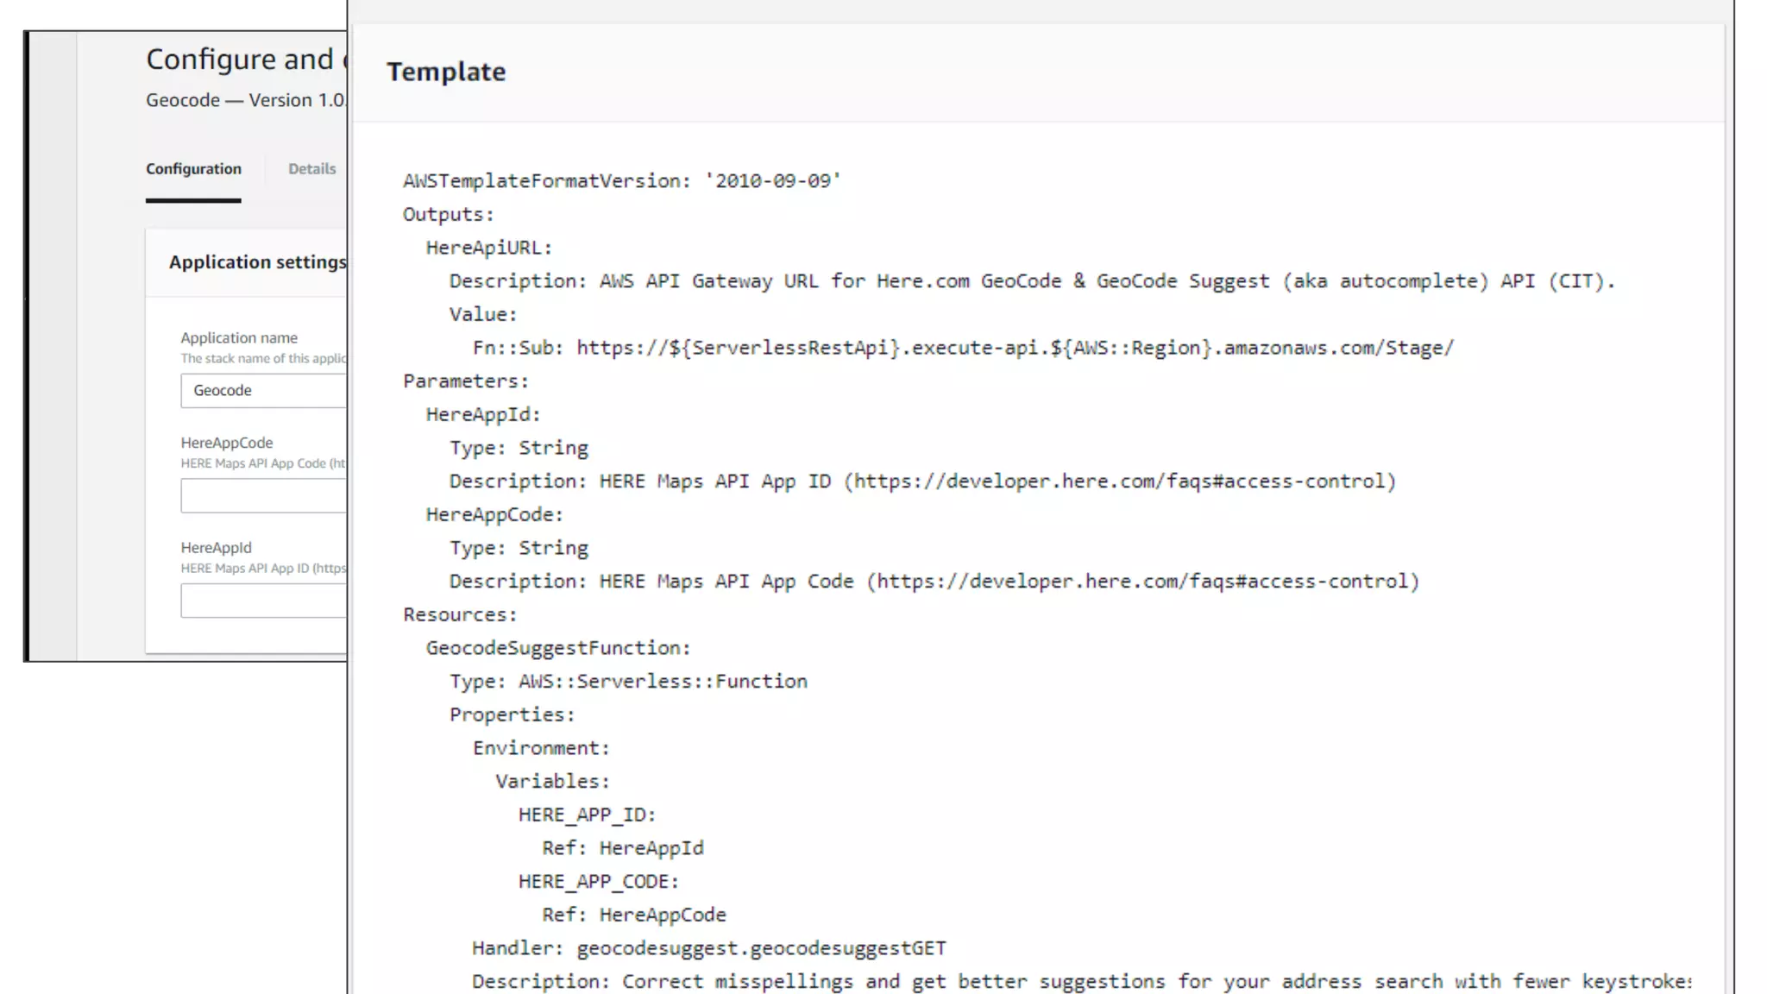Viewport: 1767px width, 994px height.
Task: Click the GeocodeSuggestFunction resource line
Action: click(x=558, y=648)
